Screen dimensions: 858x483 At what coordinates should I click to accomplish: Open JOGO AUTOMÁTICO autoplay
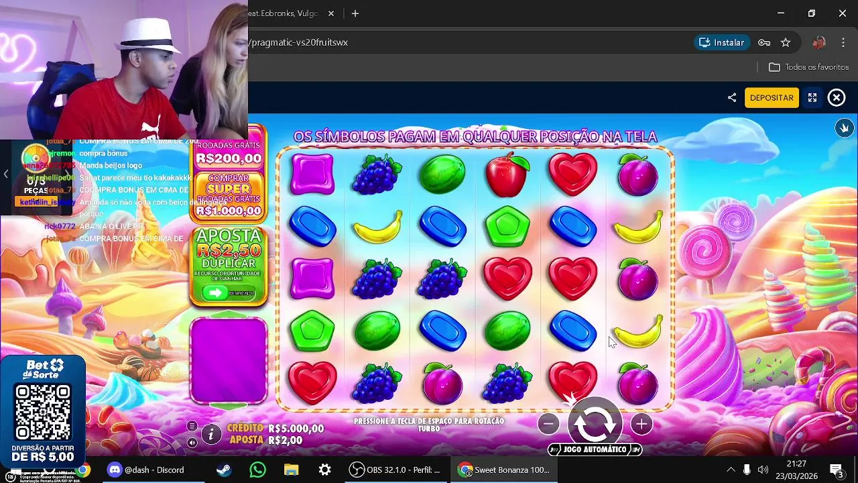pyautogui.click(x=595, y=449)
